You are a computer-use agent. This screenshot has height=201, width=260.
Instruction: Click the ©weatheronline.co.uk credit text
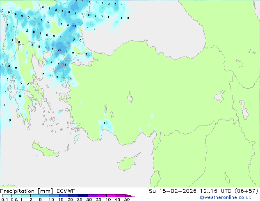(226, 197)
